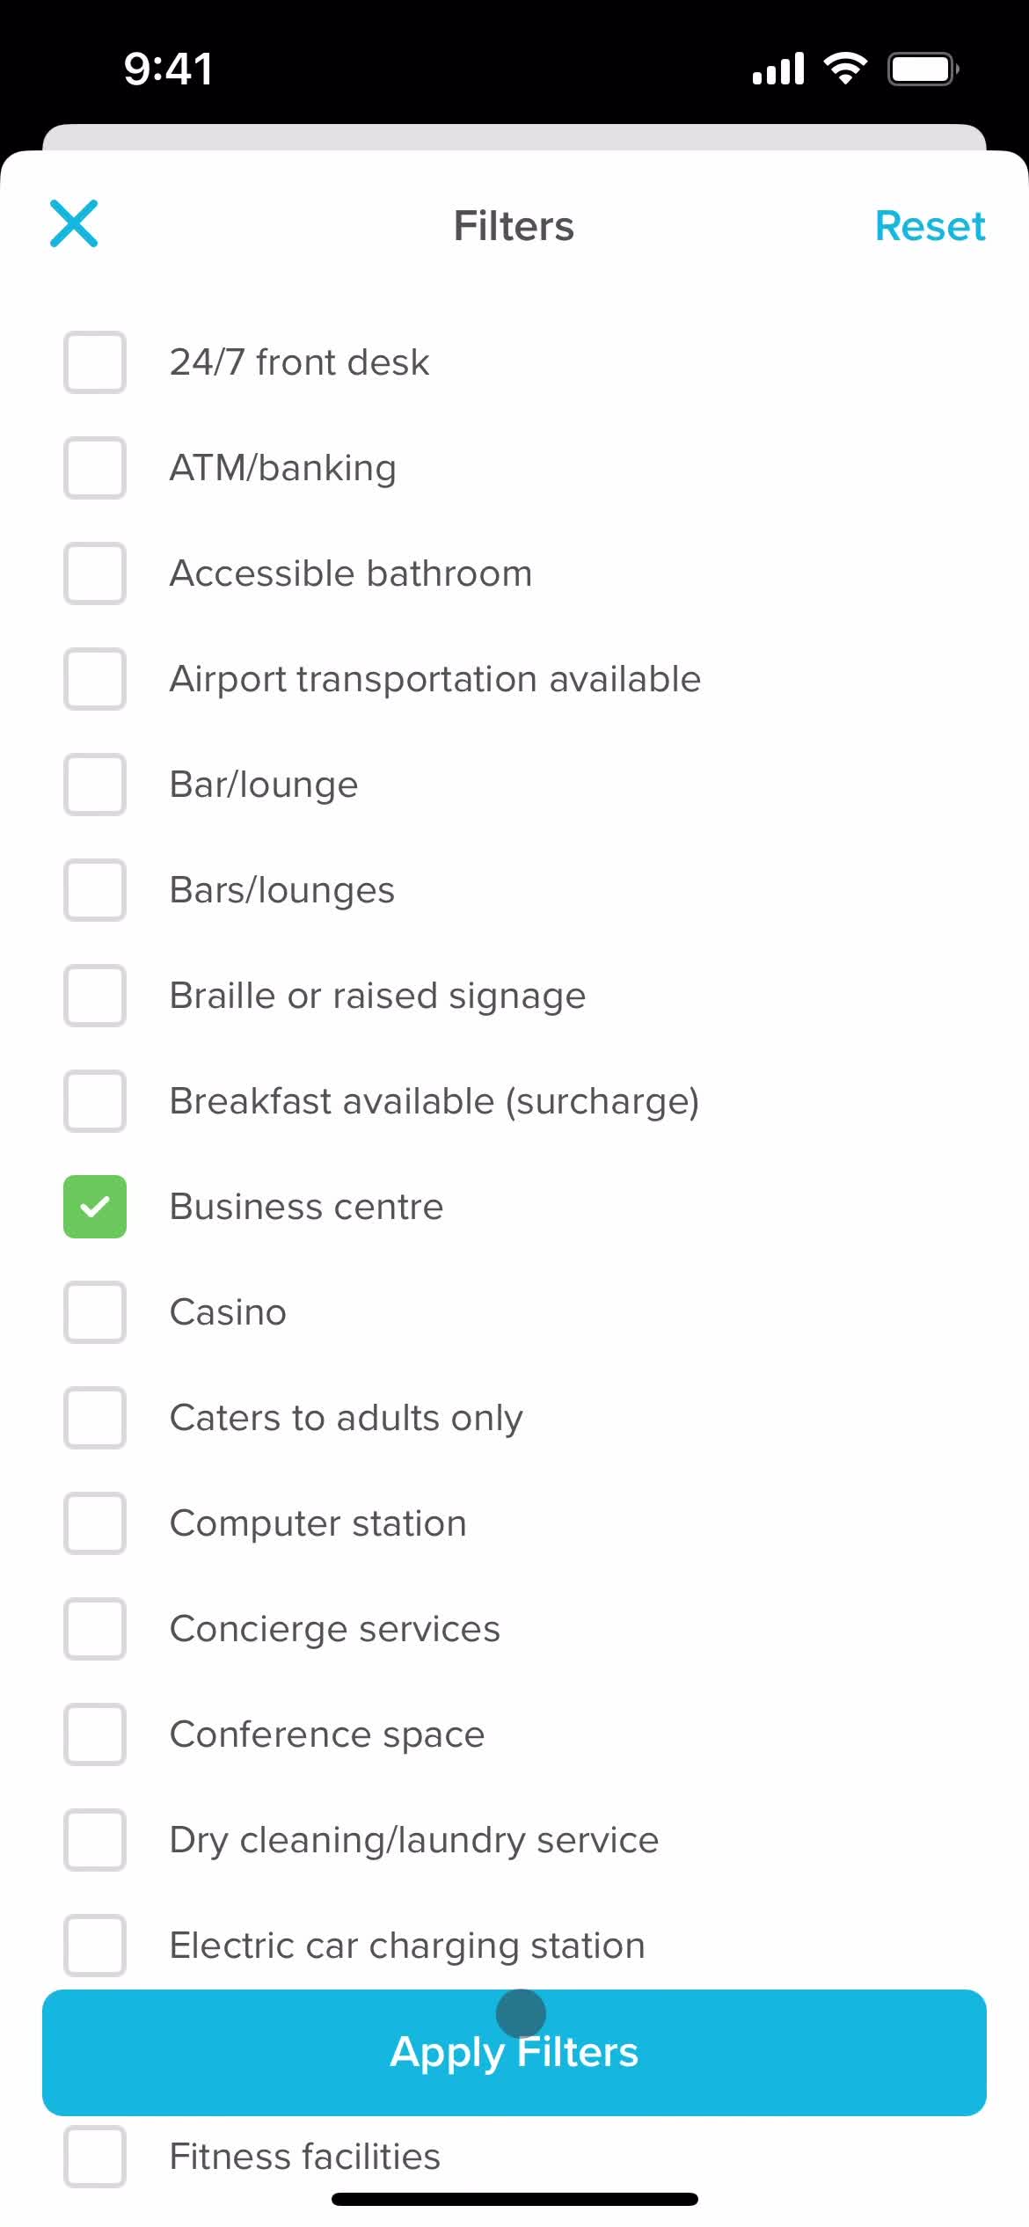Tap Reset to clear all filters
Viewport: 1029px width, 2227px height.
coord(930,226)
